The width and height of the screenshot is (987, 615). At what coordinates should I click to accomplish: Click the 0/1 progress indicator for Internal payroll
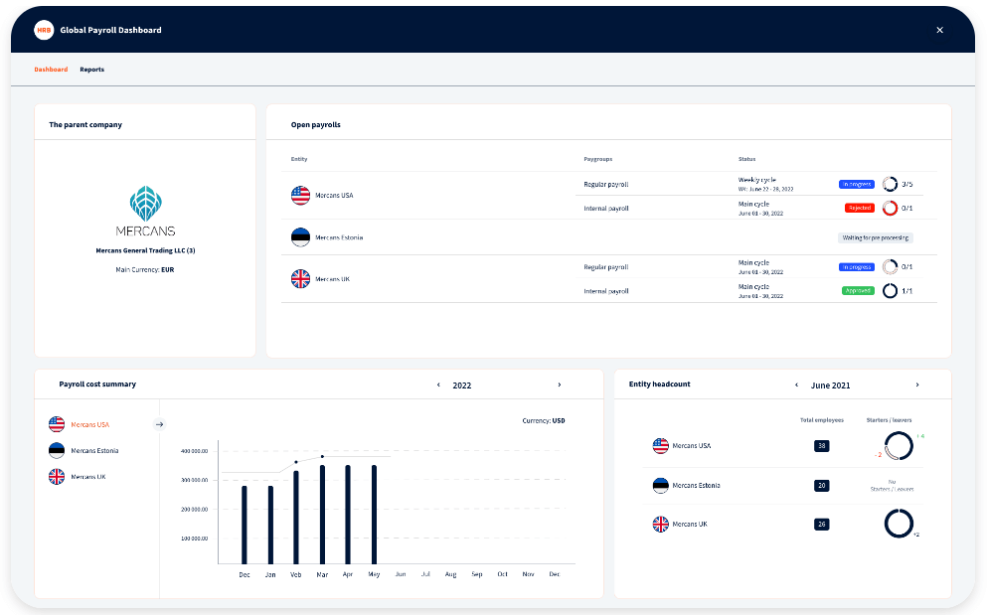point(891,208)
